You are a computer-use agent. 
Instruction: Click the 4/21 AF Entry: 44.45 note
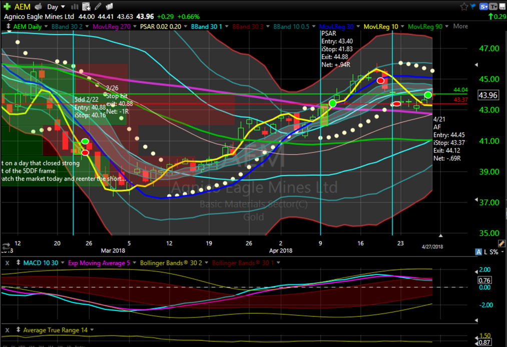pyautogui.click(x=449, y=139)
